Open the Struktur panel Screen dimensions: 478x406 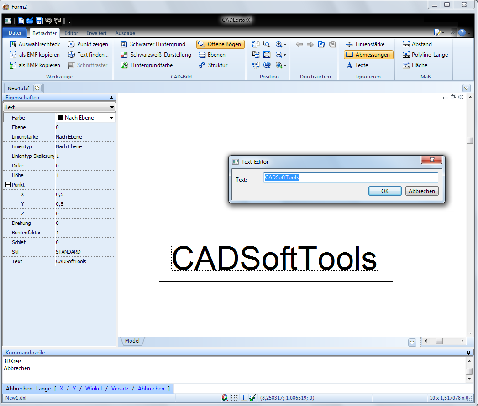click(x=213, y=65)
